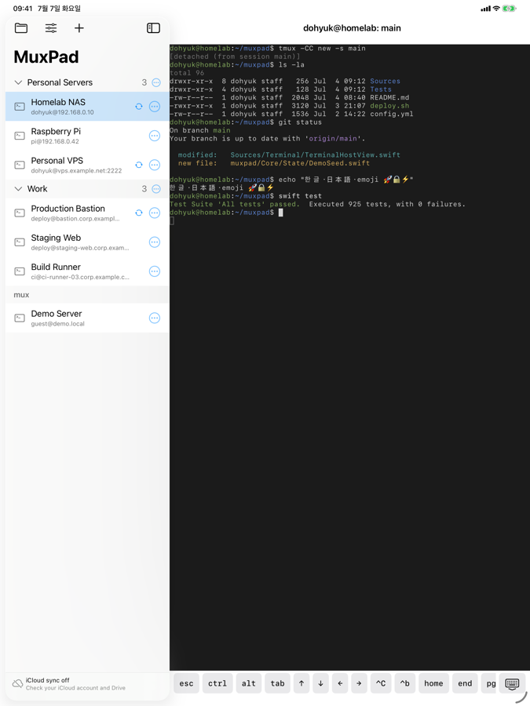Tap the right arrow key
The image size is (530, 706).
click(x=359, y=683)
